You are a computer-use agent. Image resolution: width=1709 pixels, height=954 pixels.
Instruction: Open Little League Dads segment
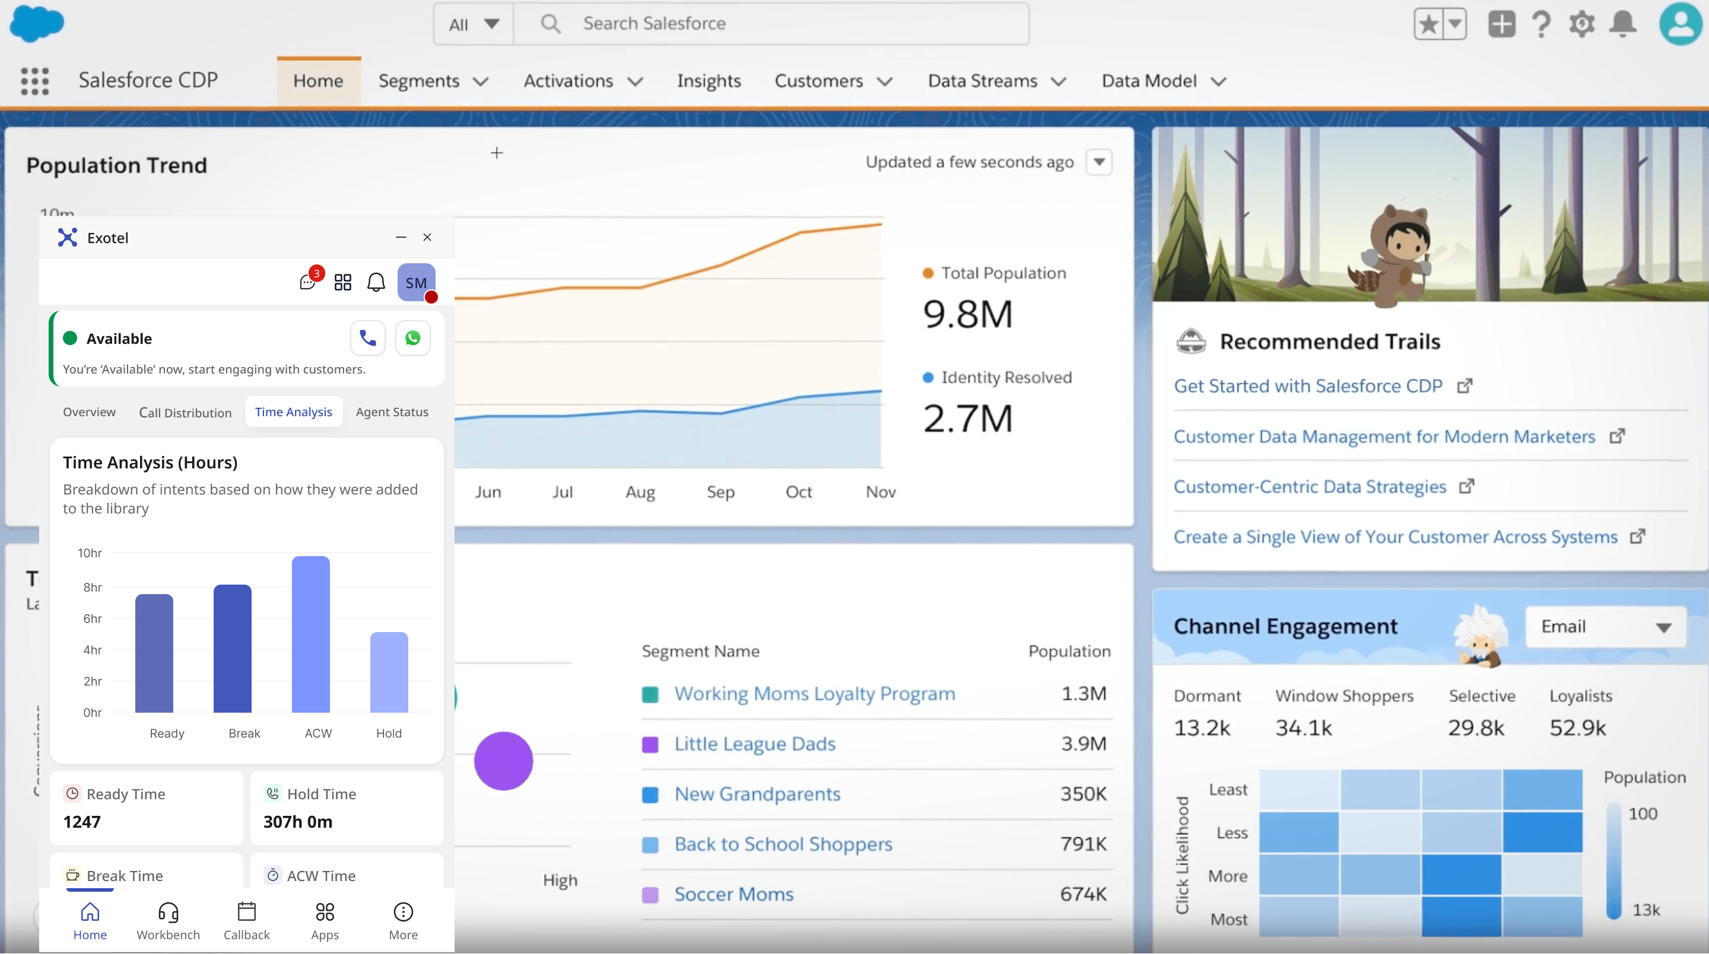[755, 744]
